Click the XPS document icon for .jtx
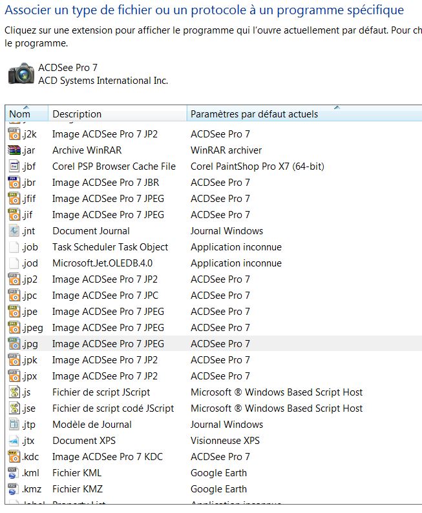The image size is (422, 513). (14, 441)
